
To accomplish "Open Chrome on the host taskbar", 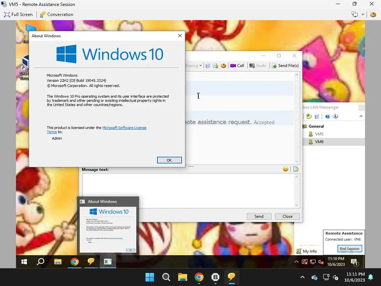I will point(199,277).
